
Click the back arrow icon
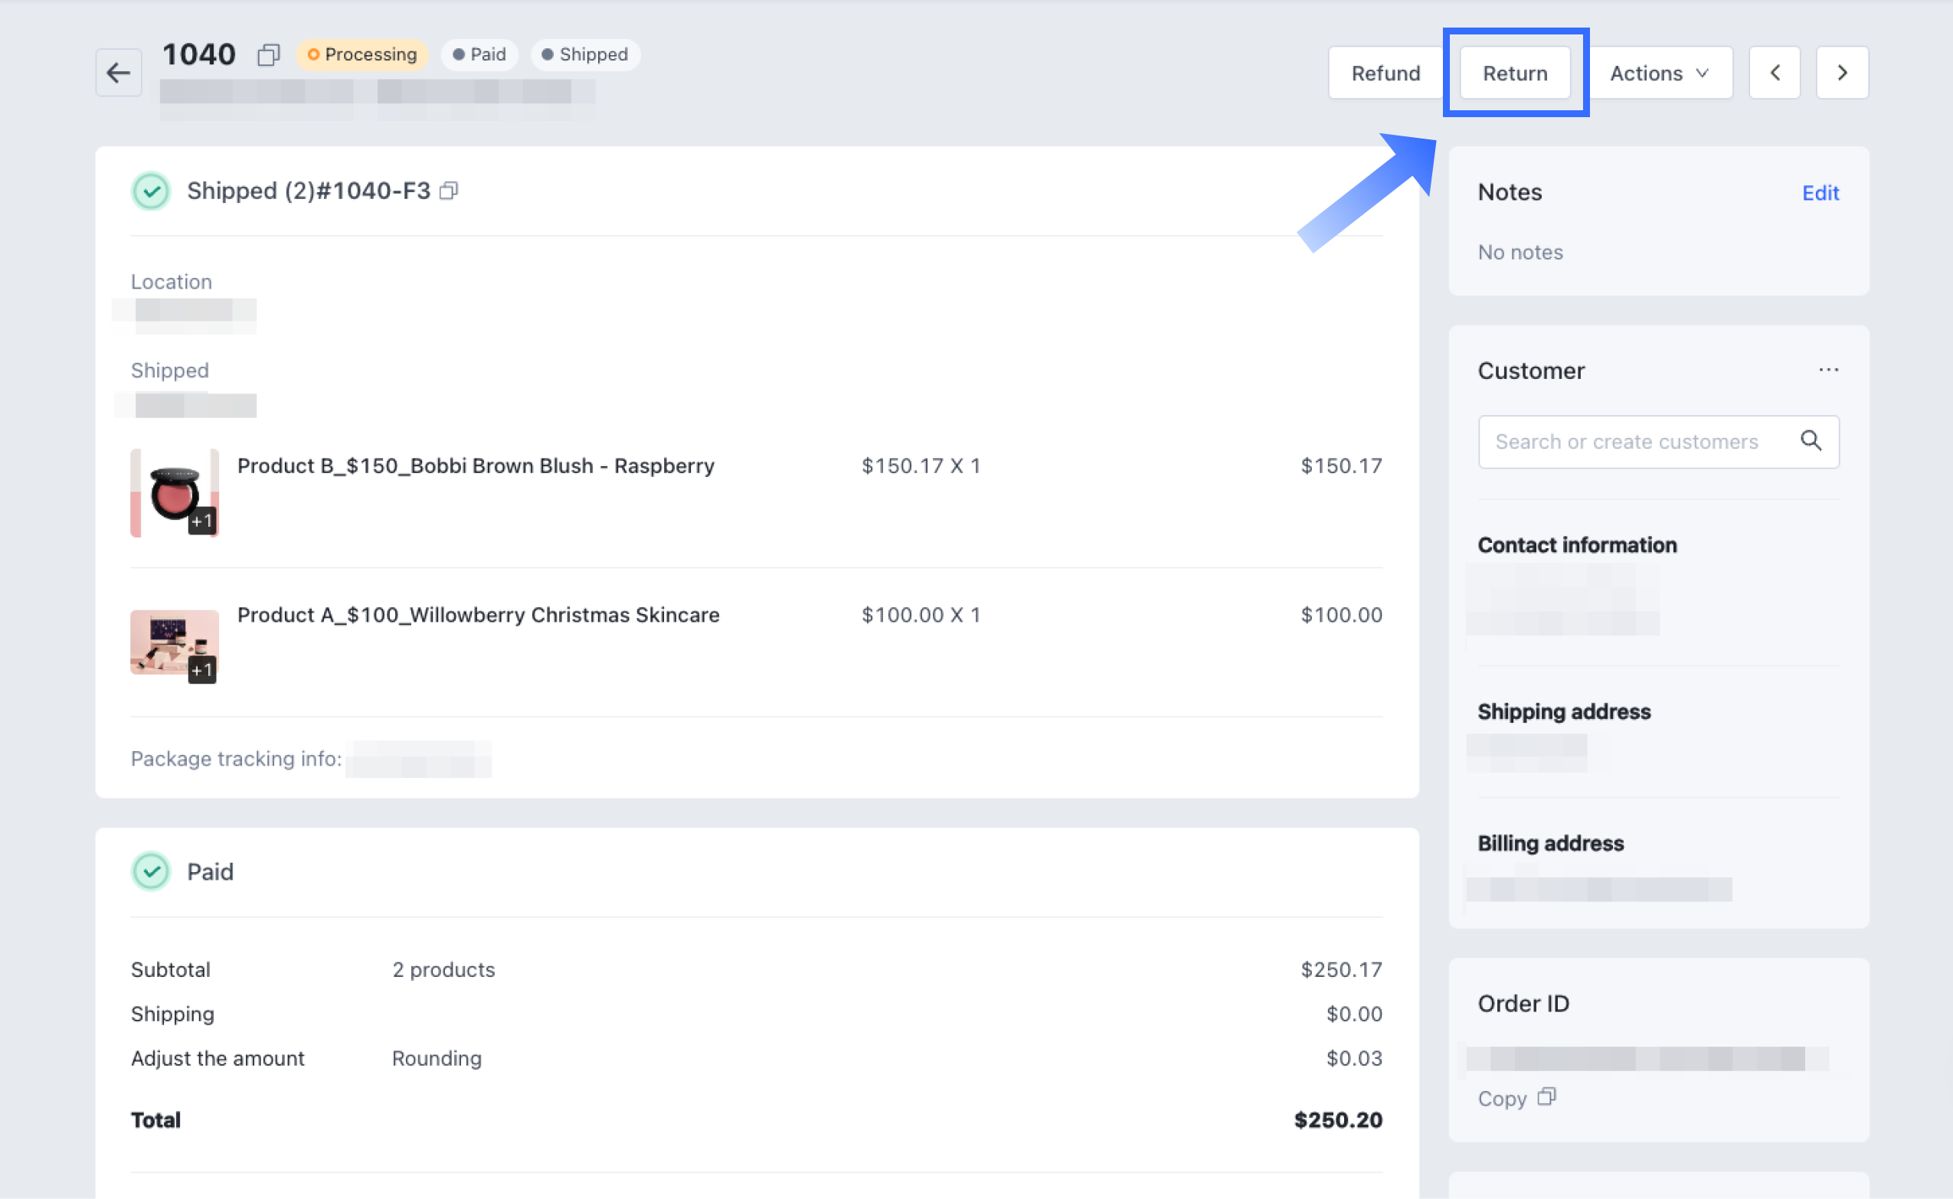click(118, 73)
